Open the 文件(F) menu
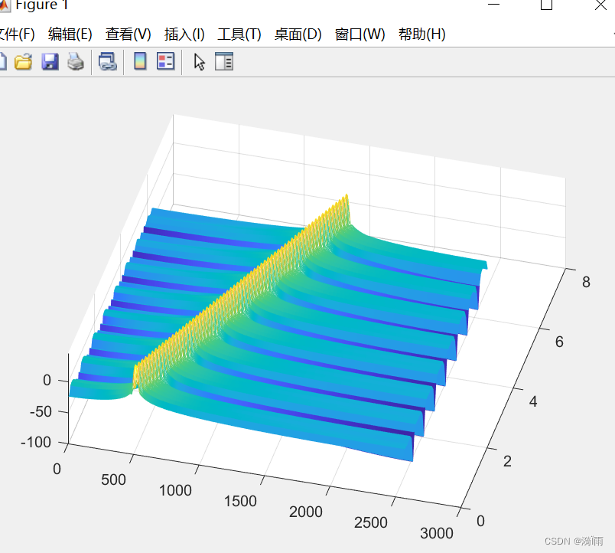This screenshot has height=553, width=615. coord(21,34)
